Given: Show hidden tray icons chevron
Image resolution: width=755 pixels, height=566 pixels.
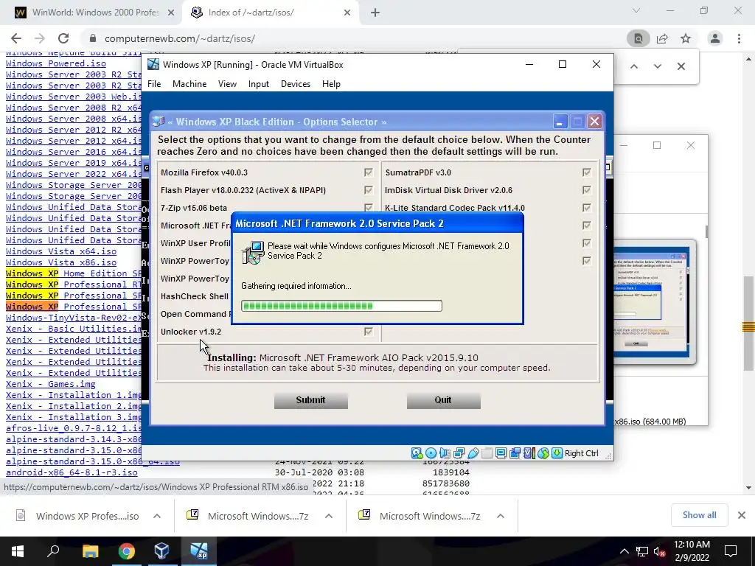Looking at the screenshot, I should (624, 551).
